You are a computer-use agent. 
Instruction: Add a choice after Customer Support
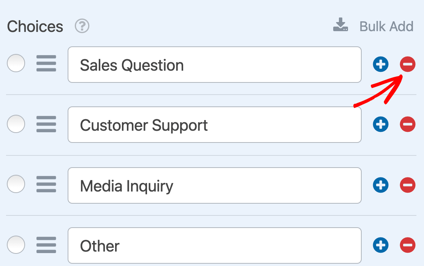(381, 124)
